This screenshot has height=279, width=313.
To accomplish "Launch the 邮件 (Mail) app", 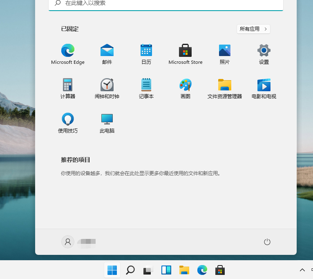I will point(107,51).
